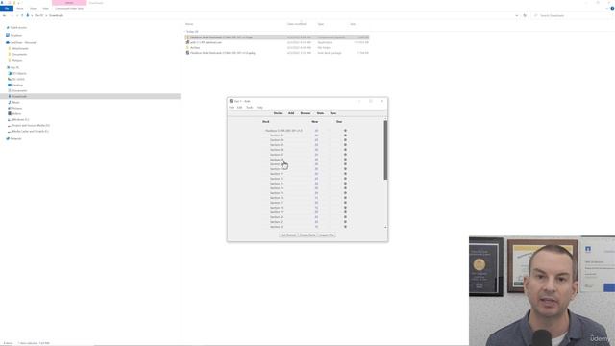Click the Import File button
The height and width of the screenshot is (346, 615).
coord(327,235)
